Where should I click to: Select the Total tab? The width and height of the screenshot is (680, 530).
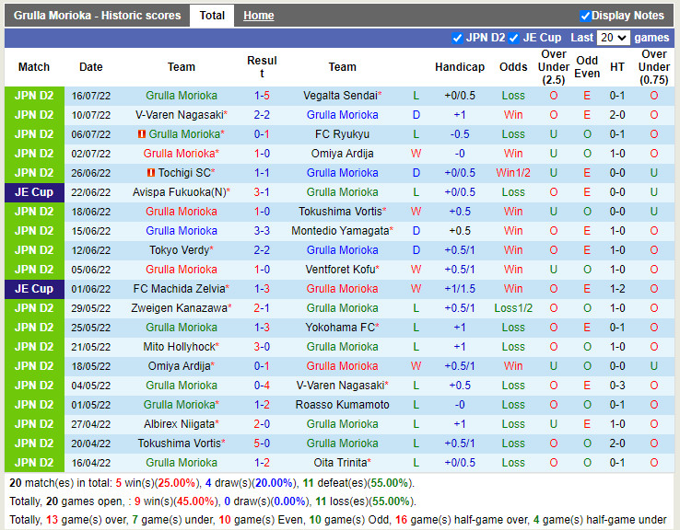click(x=212, y=16)
